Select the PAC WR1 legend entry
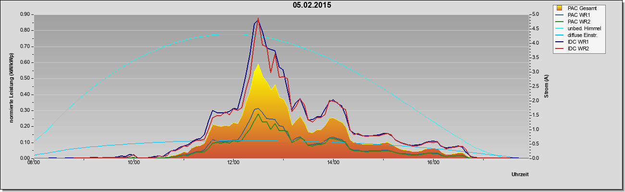The image size is (625, 192). [x=578, y=15]
